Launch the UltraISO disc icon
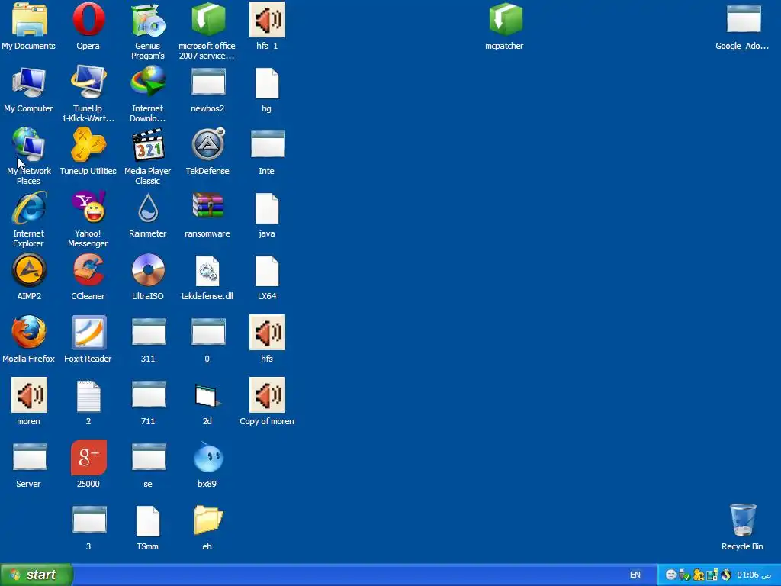781x586 pixels. pos(149,271)
